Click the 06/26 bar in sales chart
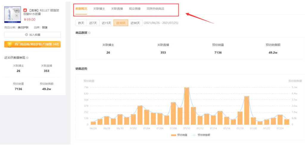The image size is (305, 146). point(93,123)
